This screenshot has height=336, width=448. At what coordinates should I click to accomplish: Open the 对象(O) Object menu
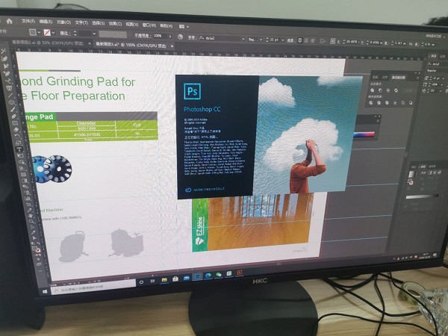point(63,22)
